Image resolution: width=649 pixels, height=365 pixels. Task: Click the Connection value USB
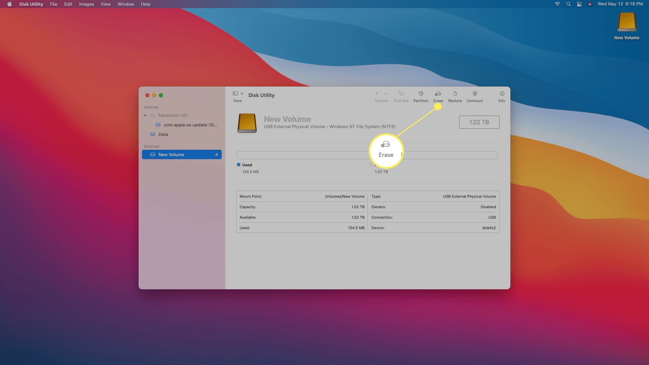point(492,217)
